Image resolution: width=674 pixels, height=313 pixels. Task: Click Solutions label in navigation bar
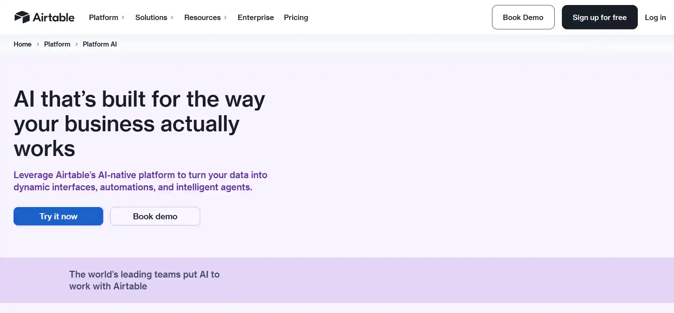tap(151, 17)
